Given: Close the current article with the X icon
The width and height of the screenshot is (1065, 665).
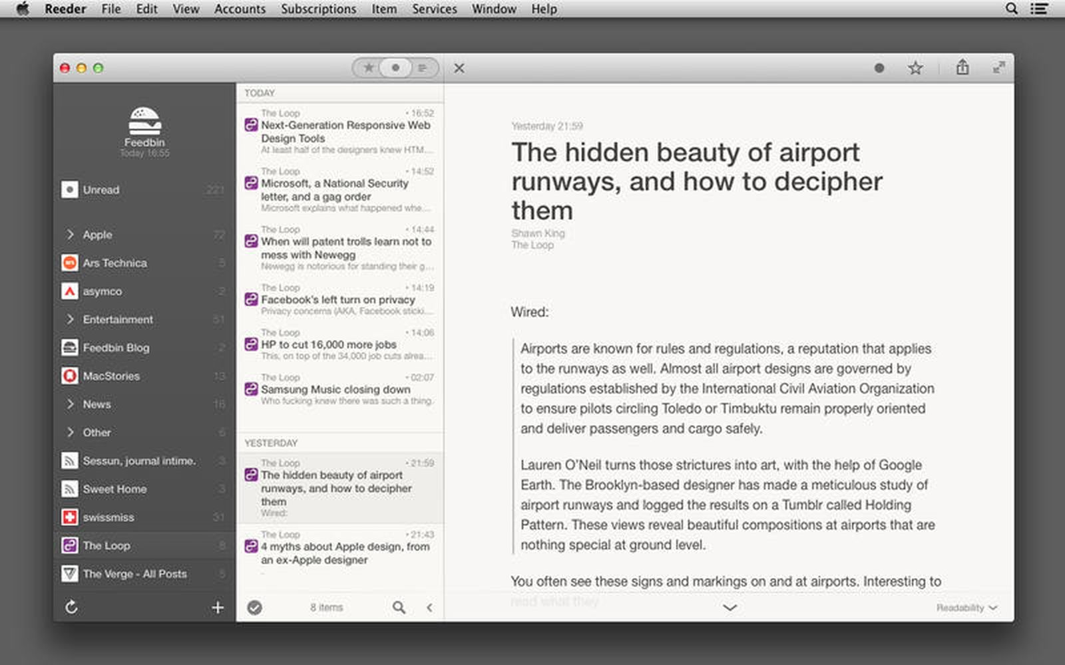Looking at the screenshot, I should 458,68.
